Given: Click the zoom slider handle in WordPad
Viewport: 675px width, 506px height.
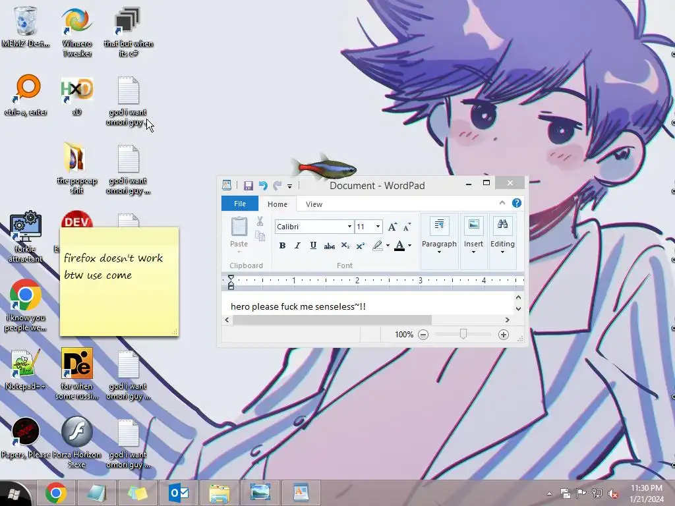Looking at the screenshot, I should [463, 334].
